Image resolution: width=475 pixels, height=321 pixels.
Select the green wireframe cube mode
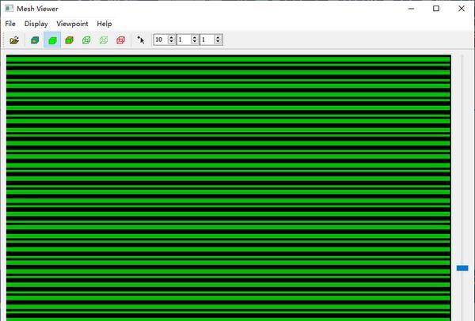point(86,40)
